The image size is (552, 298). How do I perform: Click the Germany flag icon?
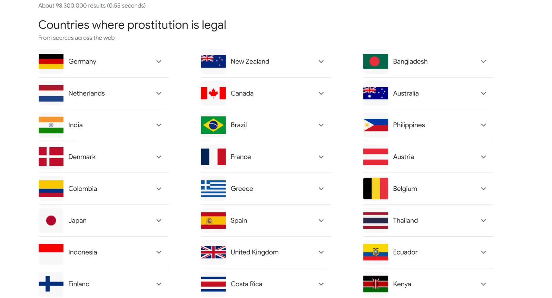[51, 61]
